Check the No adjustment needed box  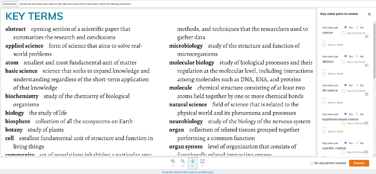coord(312,163)
